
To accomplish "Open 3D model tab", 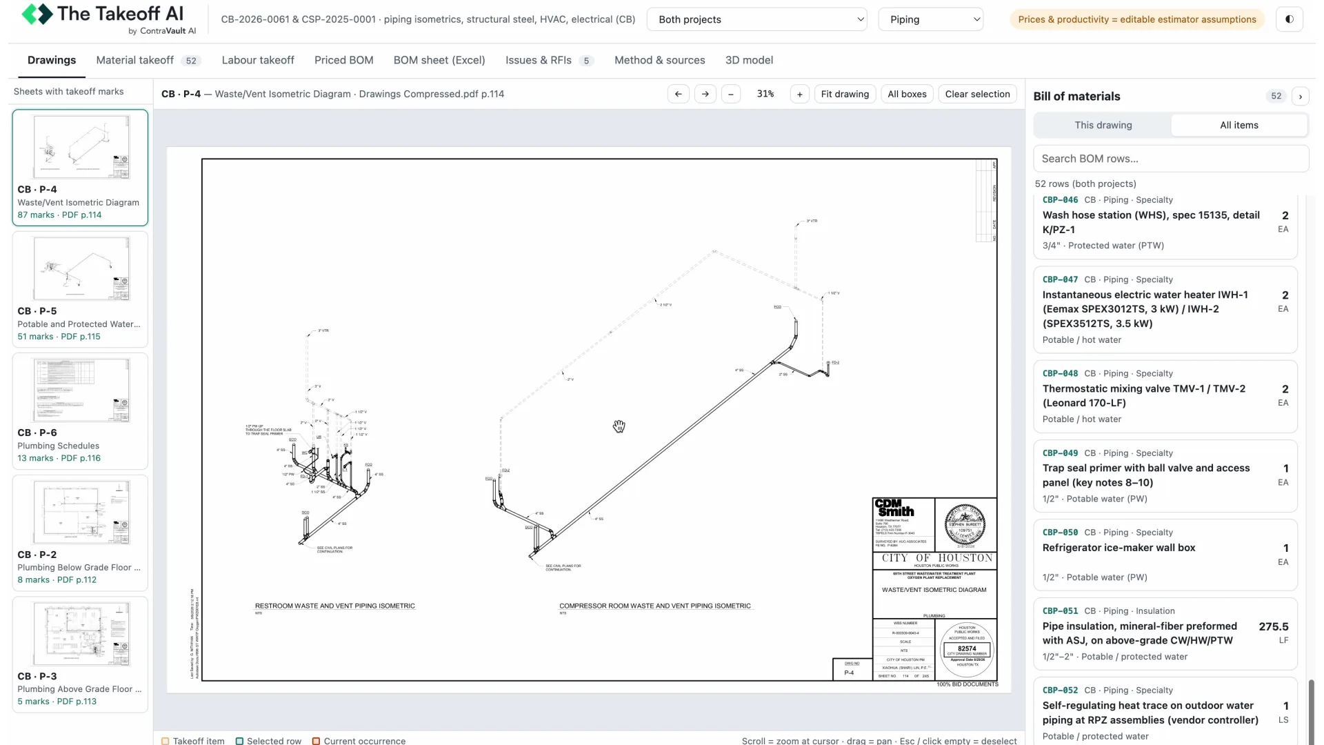I will click(749, 61).
